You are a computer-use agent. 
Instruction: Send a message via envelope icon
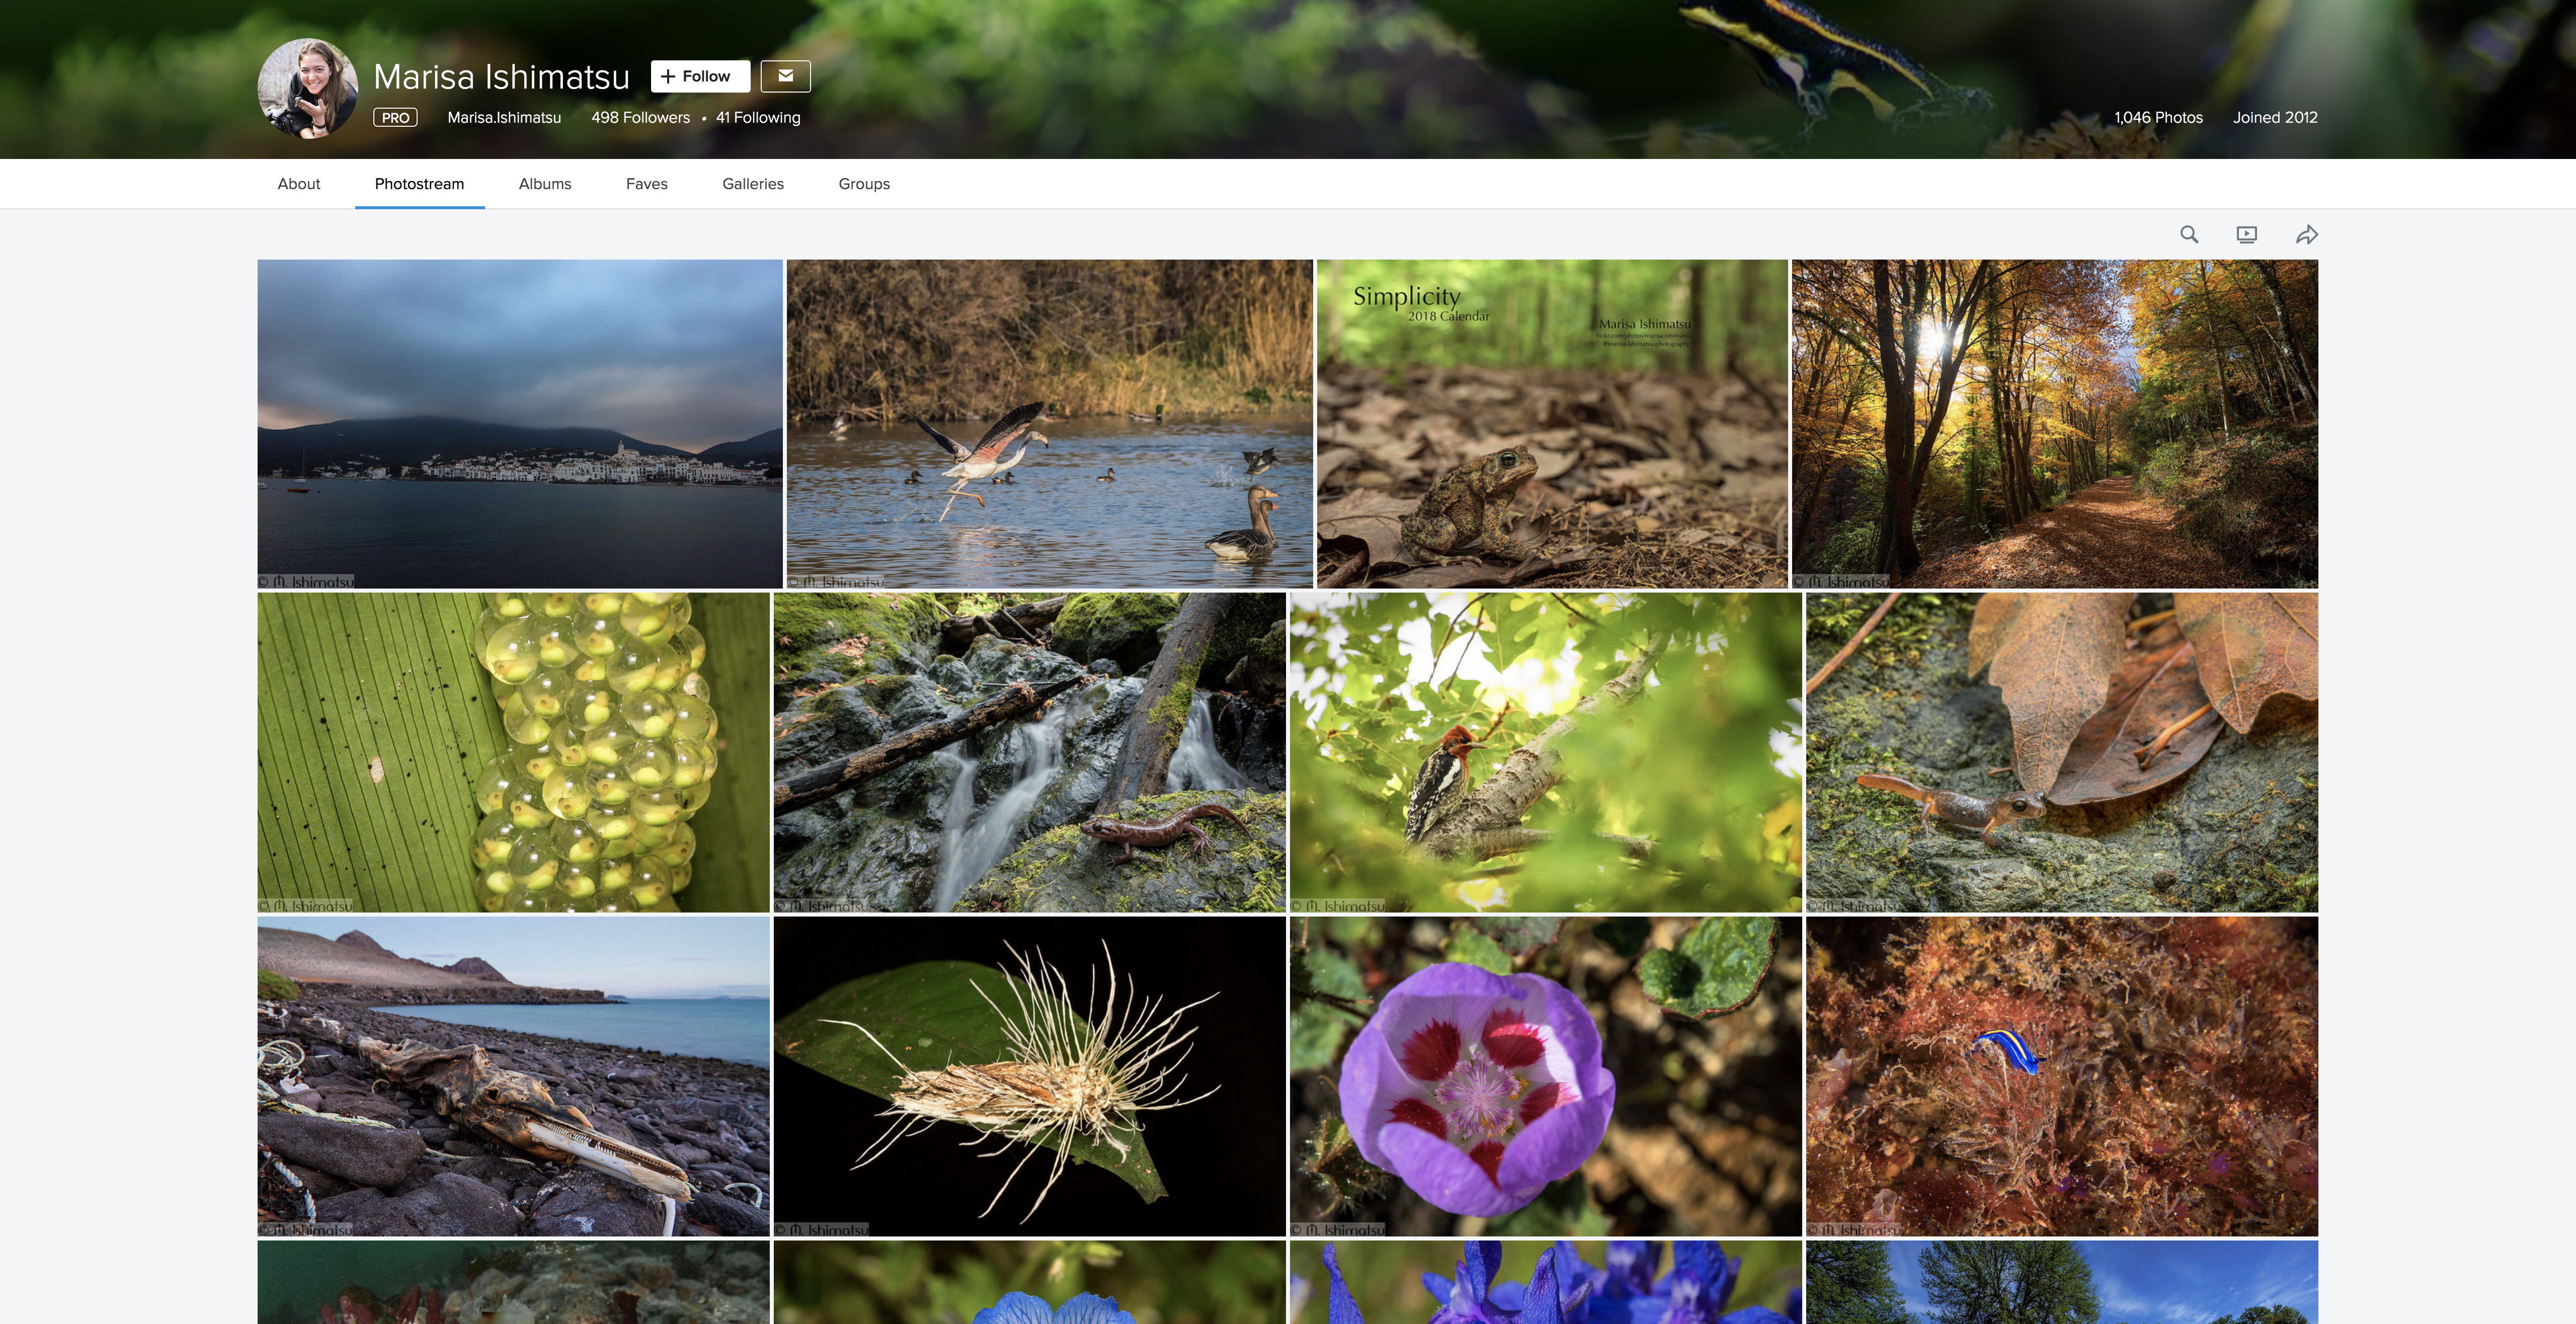(x=785, y=76)
